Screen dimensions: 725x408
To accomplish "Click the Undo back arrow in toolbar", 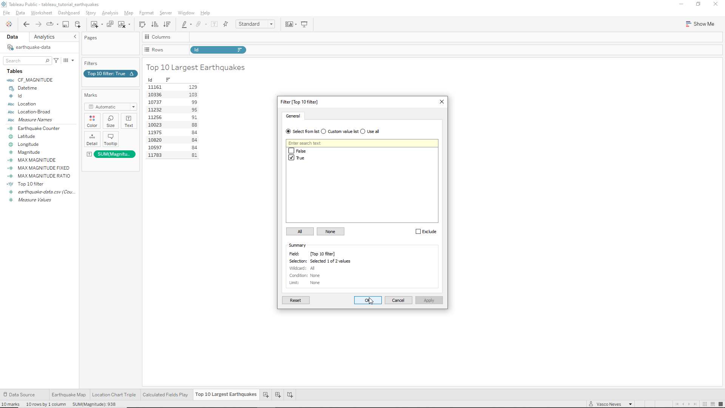I will coord(26,24).
